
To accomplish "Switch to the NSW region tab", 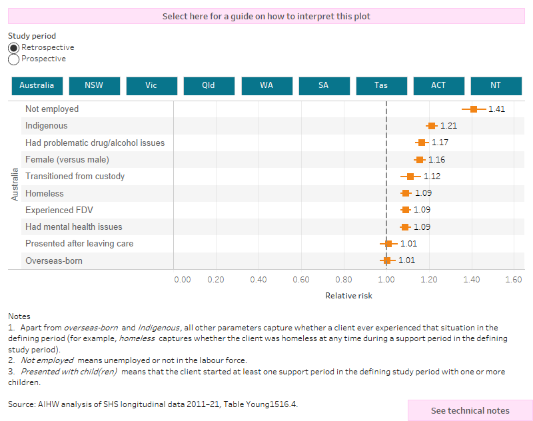I will 94,86.
